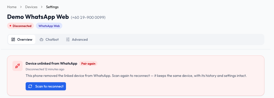Click the Chatbot robot icon
Viewport: 274px width, 98px height.
(x=41, y=39)
